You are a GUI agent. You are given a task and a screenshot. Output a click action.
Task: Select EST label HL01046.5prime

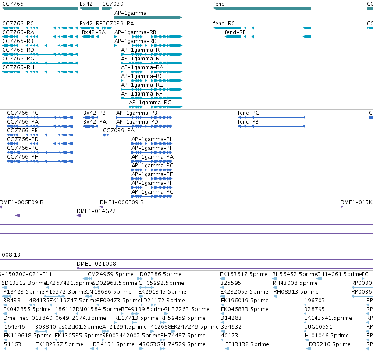coord(327,336)
